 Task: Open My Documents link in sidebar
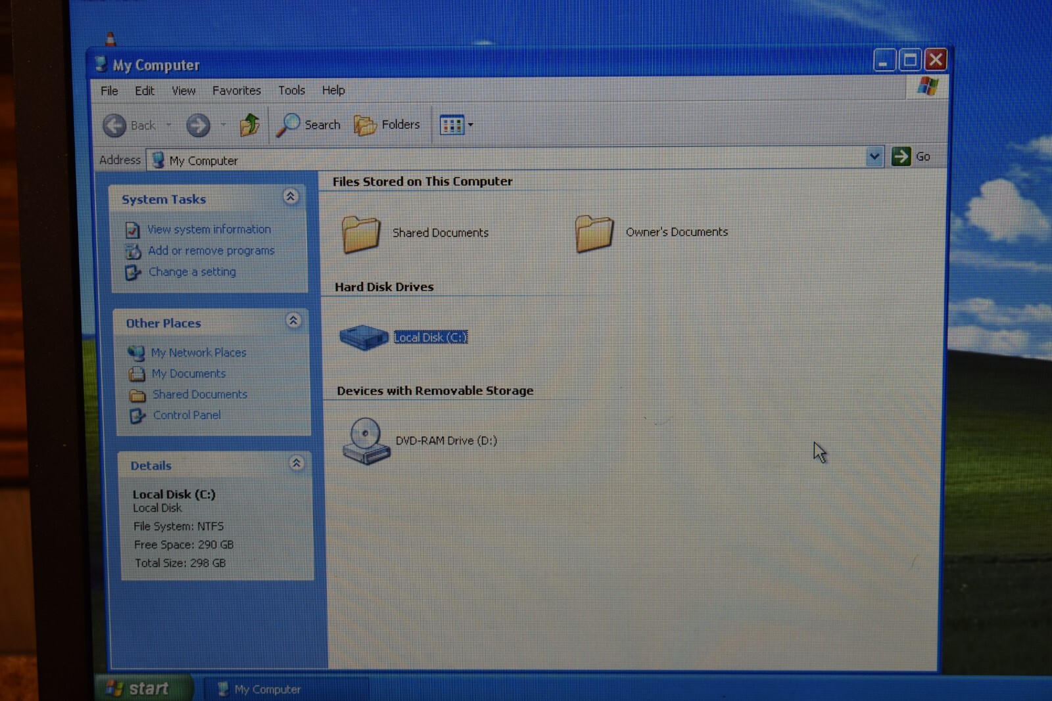189,373
